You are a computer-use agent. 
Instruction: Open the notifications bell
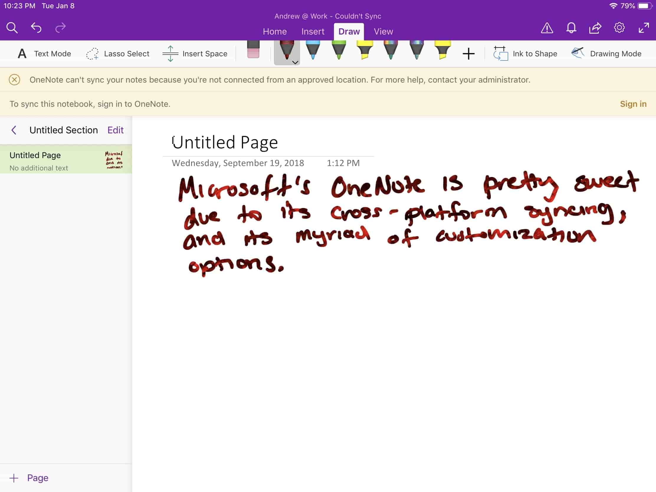tap(571, 28)
